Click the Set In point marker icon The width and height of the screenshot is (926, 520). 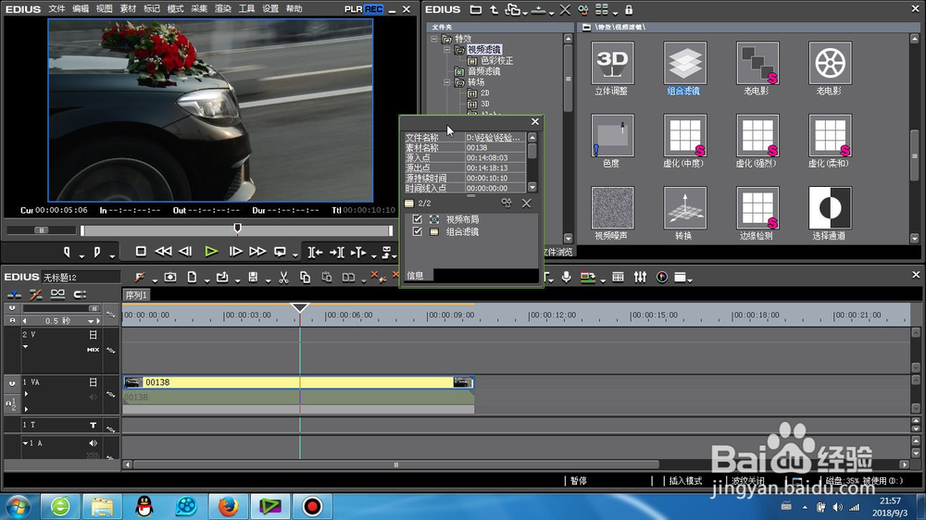67,252
